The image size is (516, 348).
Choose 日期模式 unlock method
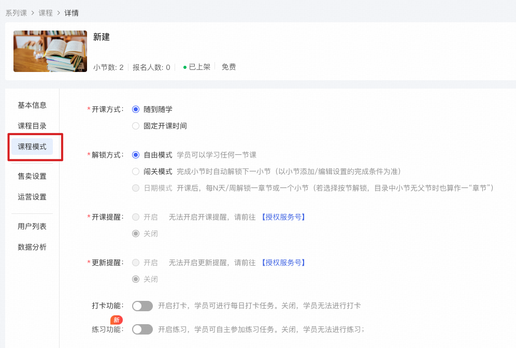(136, 188)
